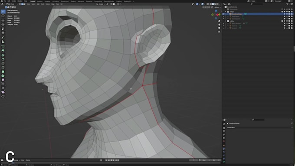The height and width of the screenshot is (166, 295).
Task: Select the Annotate tool
Action: [3, 38]
